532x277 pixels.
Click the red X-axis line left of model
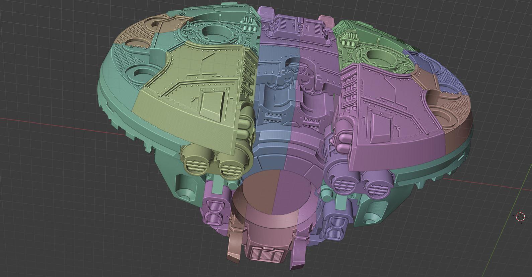50,124
